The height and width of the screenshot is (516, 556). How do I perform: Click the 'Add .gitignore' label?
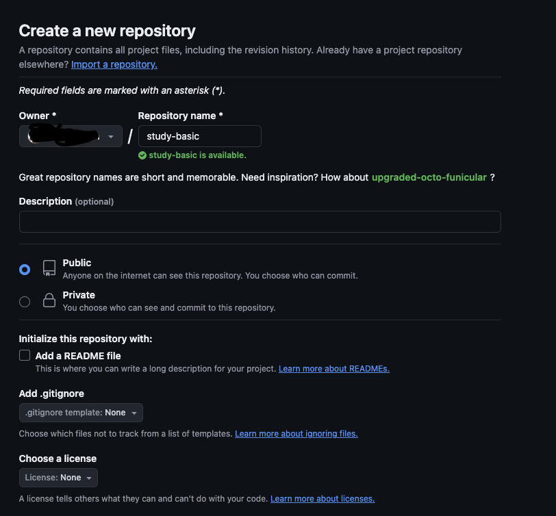click(51, 394)
